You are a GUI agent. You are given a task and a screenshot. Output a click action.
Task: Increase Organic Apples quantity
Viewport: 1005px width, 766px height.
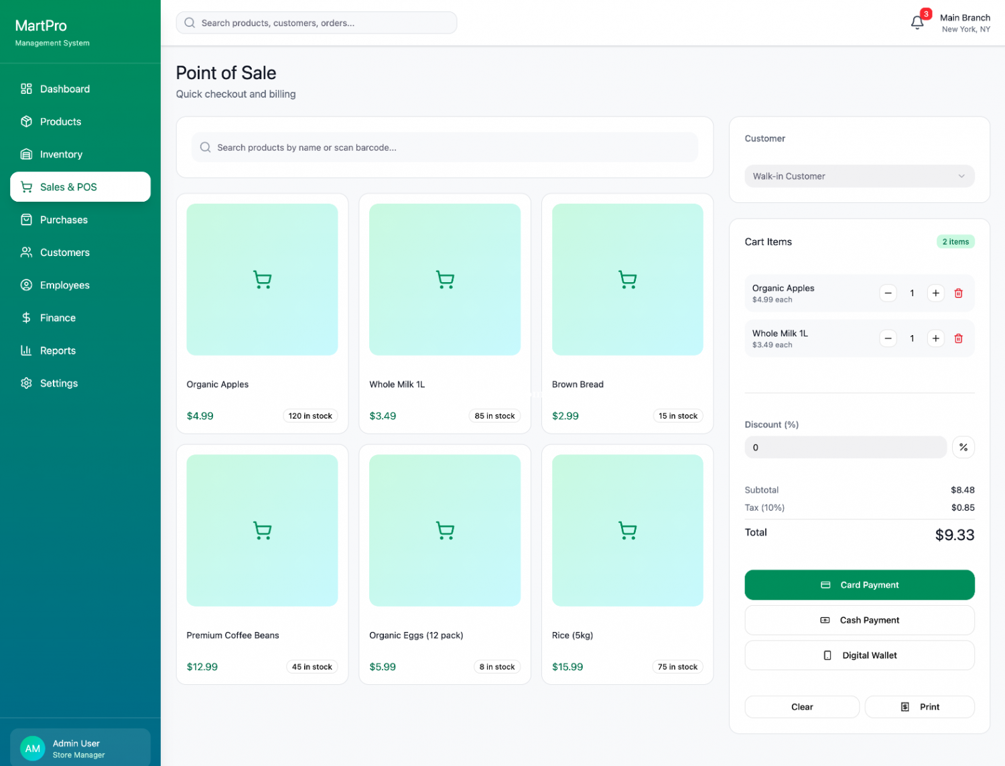pyautogui.click(x=935, y=293)
